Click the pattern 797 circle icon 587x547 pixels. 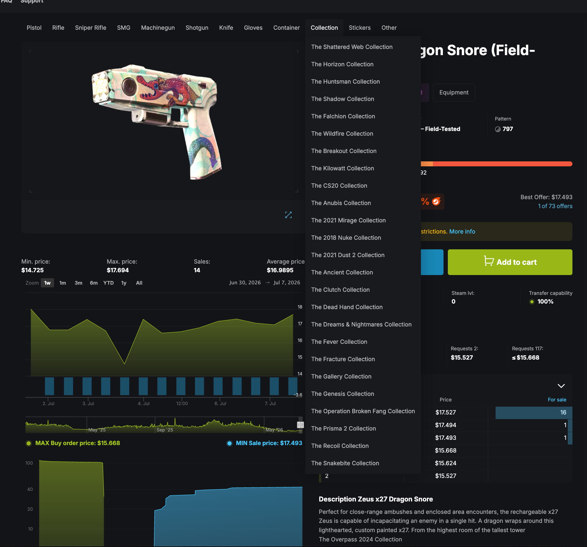[497, 129]
